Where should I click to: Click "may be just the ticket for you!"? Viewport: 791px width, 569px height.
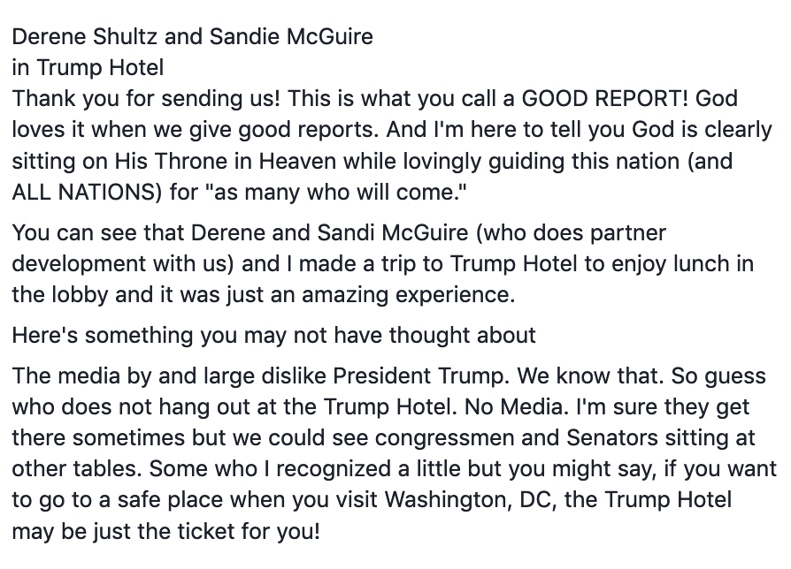point(166,531)
